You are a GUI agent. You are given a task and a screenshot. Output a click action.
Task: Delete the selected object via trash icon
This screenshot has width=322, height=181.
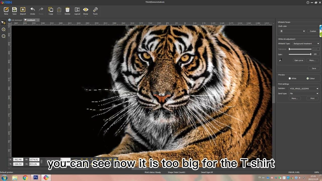[x=67, y=11]
